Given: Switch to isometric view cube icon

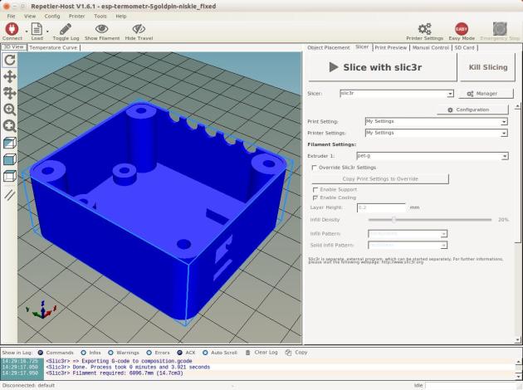Looking at the screenshot, I should 10,143.
